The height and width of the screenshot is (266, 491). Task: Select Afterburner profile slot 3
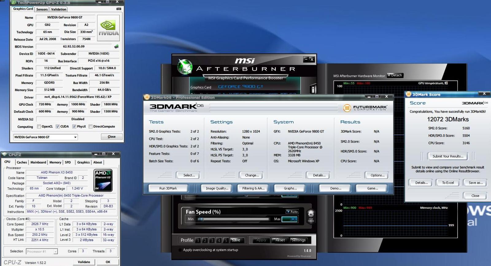(212, 241)
